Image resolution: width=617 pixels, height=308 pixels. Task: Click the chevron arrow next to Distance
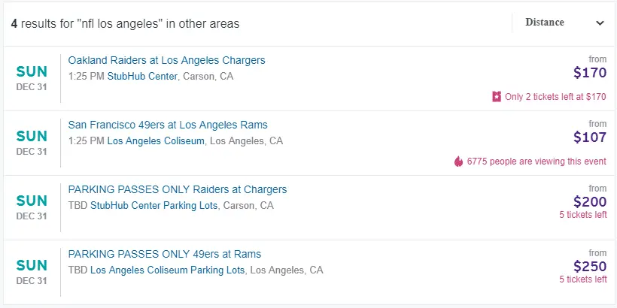(600, 23)
